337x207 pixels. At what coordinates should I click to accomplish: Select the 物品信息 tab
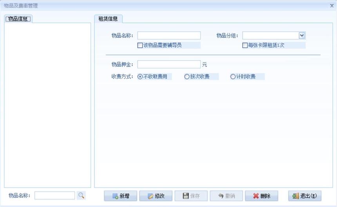click(18, 19)
